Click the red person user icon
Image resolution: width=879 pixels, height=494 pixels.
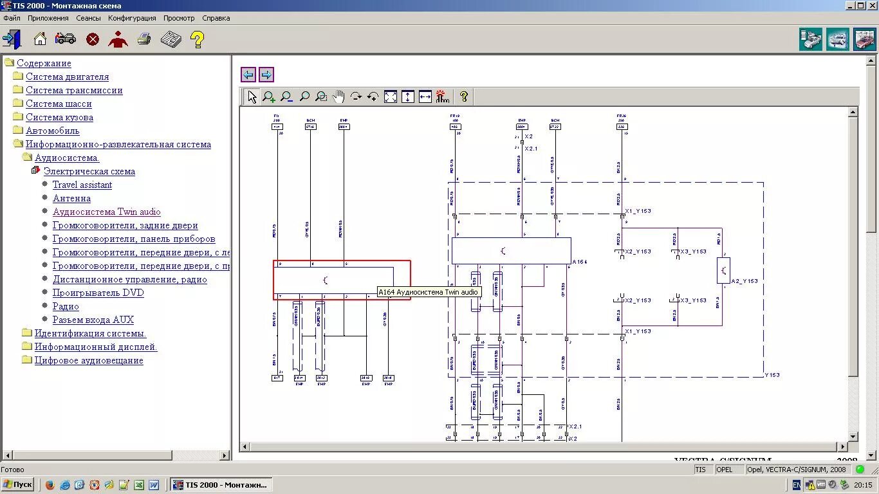[118, 39]
